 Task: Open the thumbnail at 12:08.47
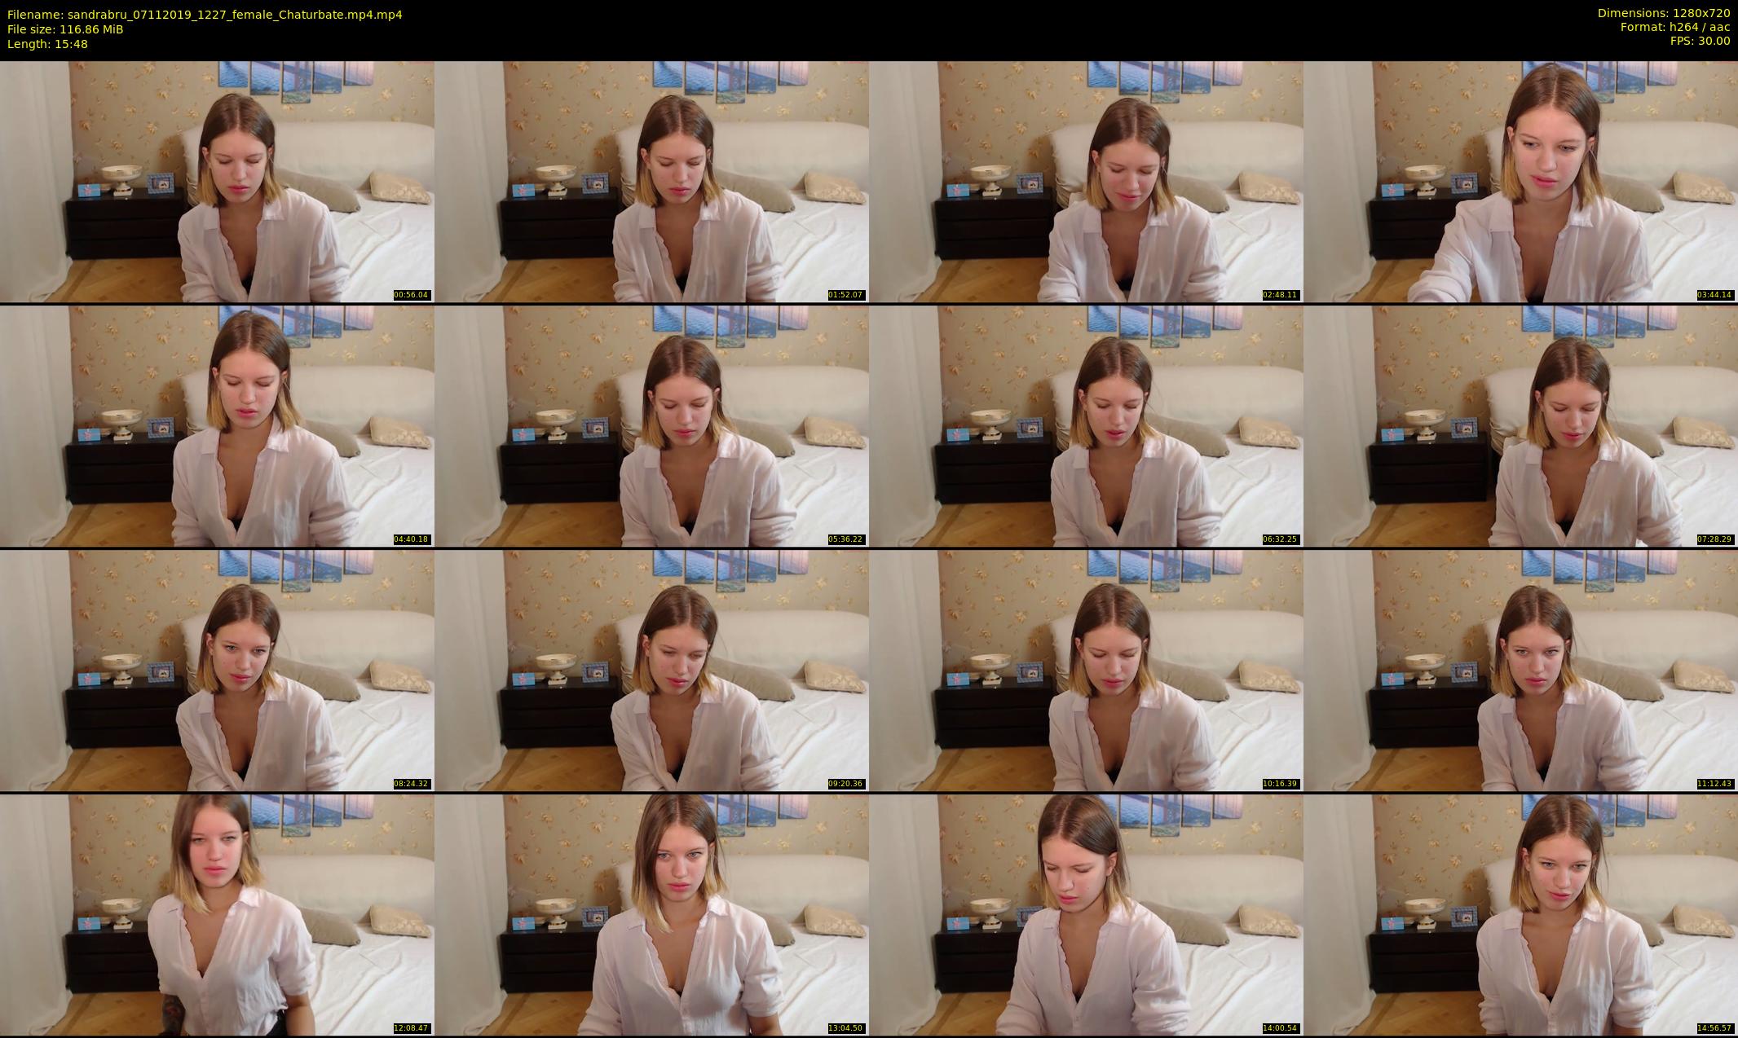coord(217,915)
